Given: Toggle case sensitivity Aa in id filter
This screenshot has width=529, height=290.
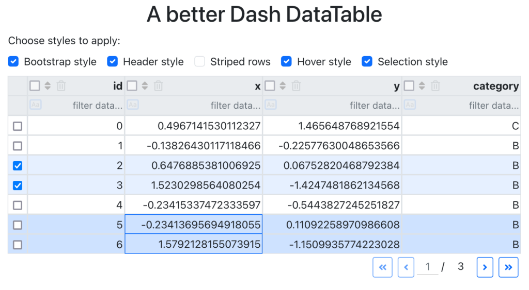Looking at the screenshot, I should click(x=36, y=105).
